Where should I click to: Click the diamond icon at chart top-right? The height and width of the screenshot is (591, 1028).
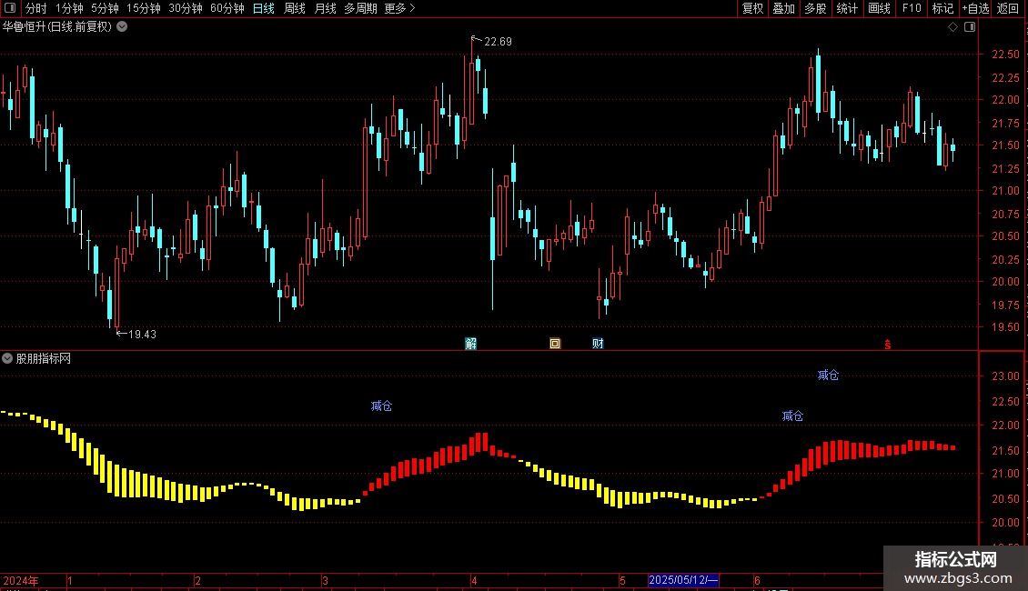coord(953,27)
